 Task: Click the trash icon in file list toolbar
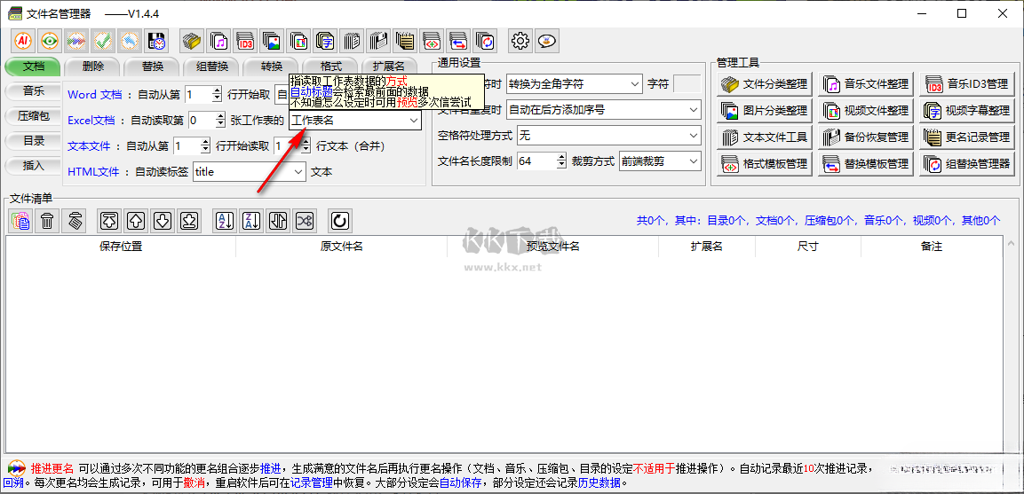pos(47,221)
